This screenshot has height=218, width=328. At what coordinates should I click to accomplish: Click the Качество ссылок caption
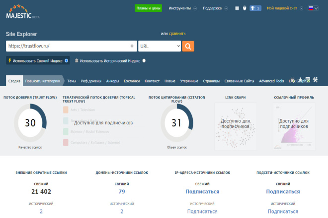(x=30, y=147)
